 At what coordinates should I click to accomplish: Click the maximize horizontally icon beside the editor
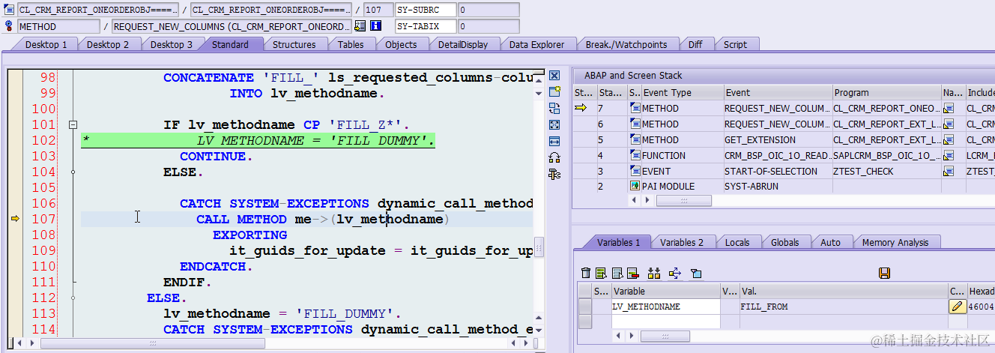(x=554, y=141)
